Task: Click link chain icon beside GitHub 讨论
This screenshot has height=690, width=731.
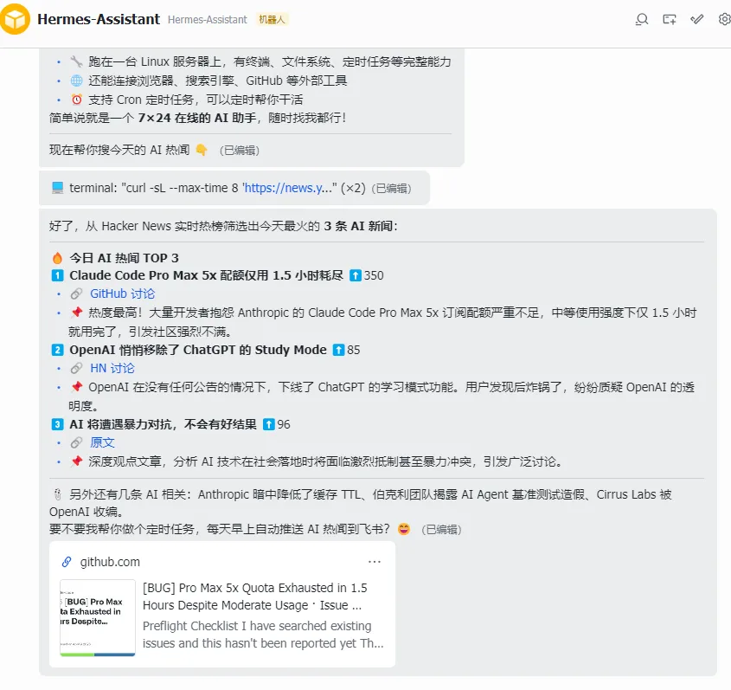Action: (x=76, y=293)
